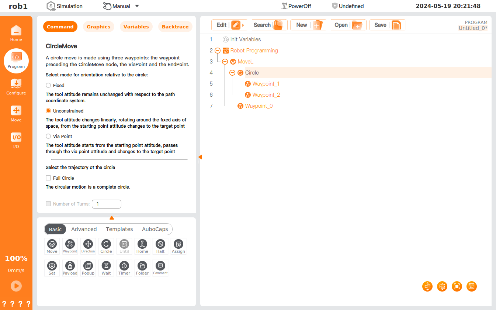Open the Manual mode dropdown
496x310 pixels.
coord(137,6)
